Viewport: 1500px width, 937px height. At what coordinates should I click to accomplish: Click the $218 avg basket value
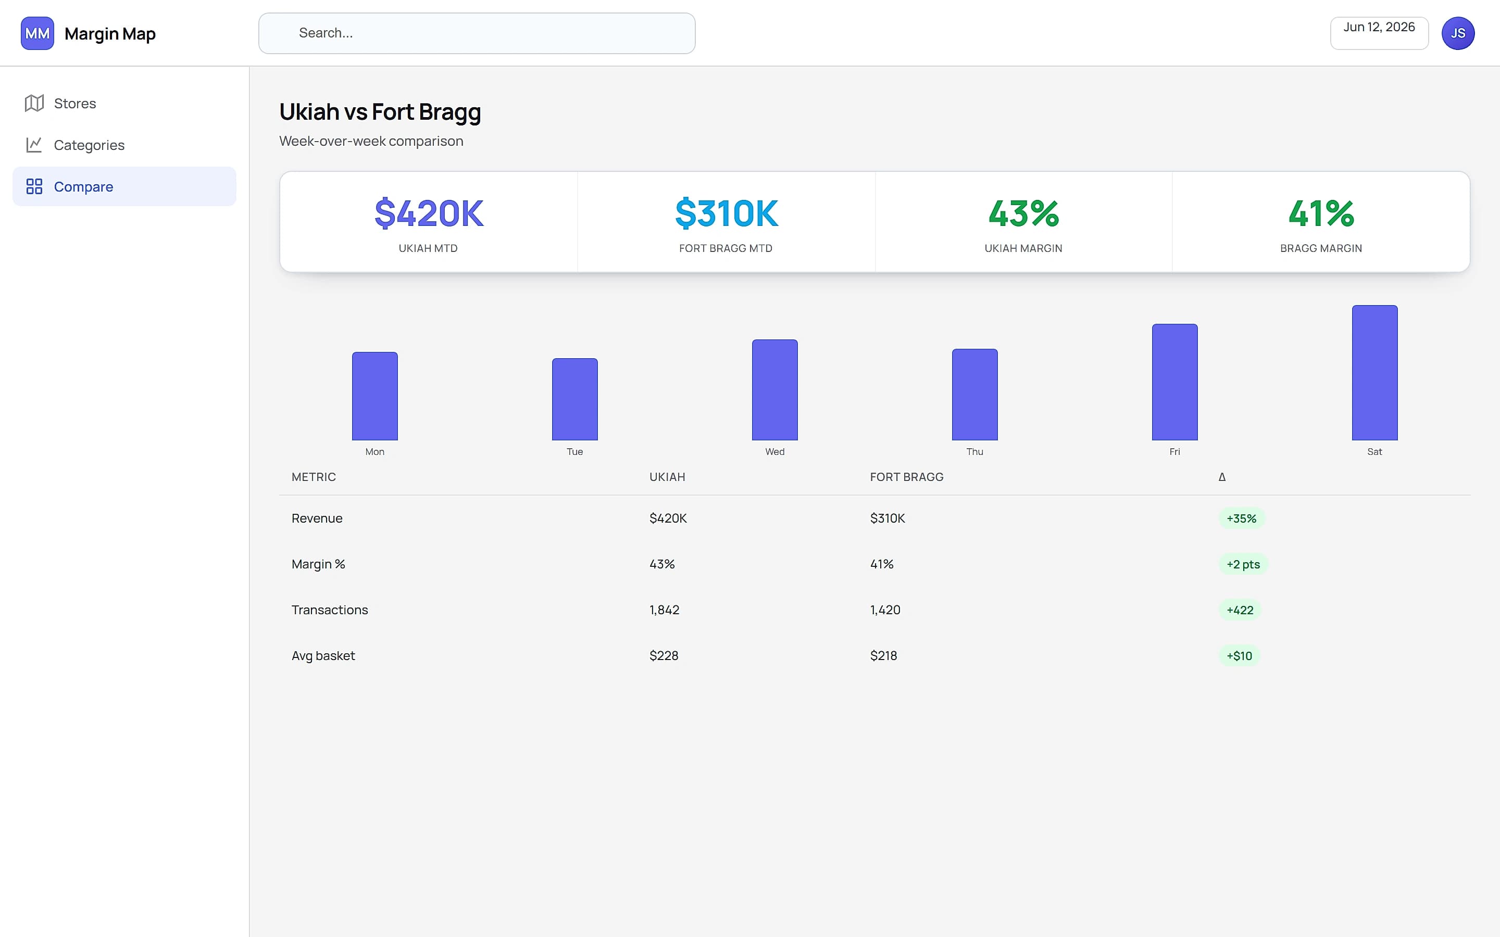click(883, 656)
